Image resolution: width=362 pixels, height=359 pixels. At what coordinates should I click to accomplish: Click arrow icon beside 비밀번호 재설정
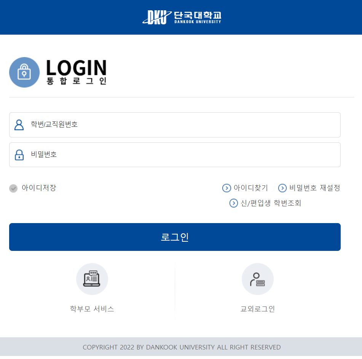tap(282, 188)
